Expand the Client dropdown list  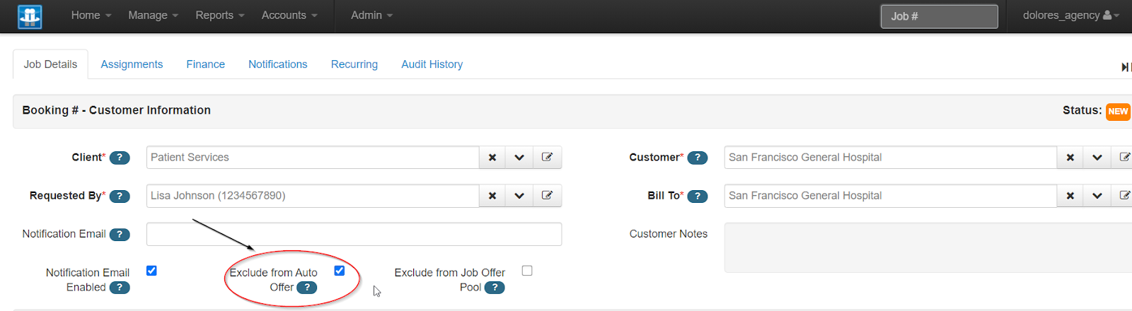click(x=519, y=158)
